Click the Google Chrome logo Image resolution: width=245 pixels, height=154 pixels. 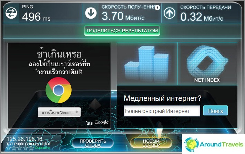(59, 90)
